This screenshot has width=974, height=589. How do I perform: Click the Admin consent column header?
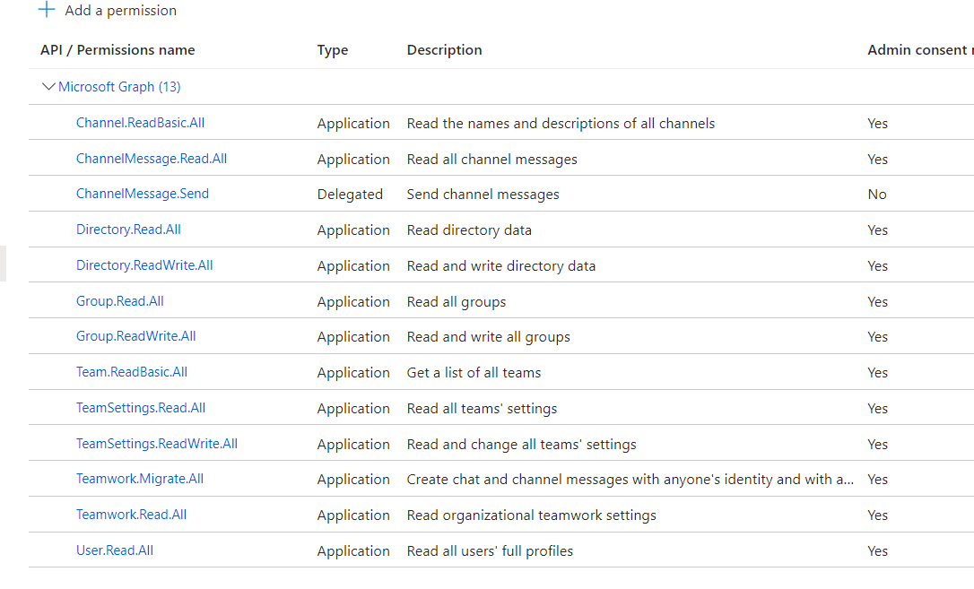coord(917,50)
